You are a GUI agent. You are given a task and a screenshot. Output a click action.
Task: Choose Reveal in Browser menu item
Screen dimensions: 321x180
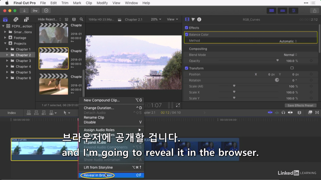click(111, 175)
